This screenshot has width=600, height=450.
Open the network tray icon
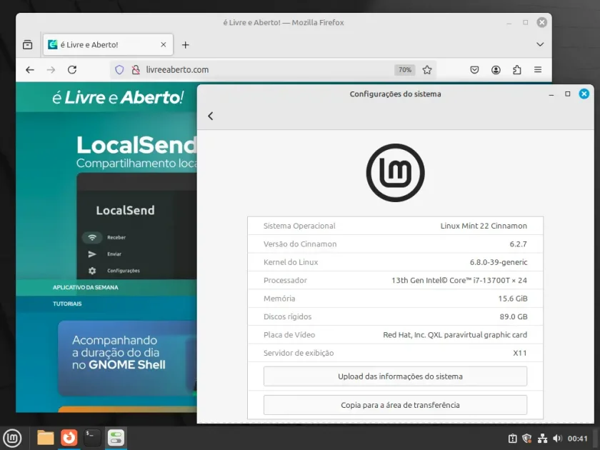(542, 439)
